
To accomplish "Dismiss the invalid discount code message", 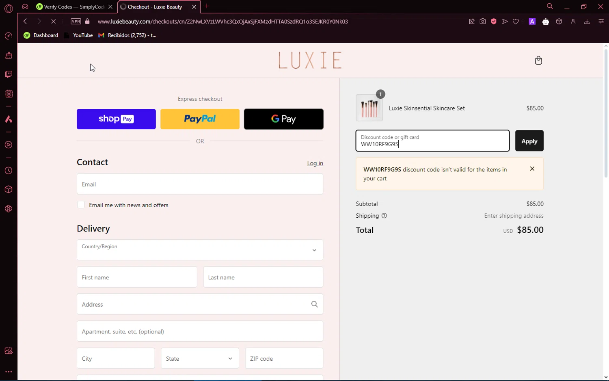I will (532, 169).
